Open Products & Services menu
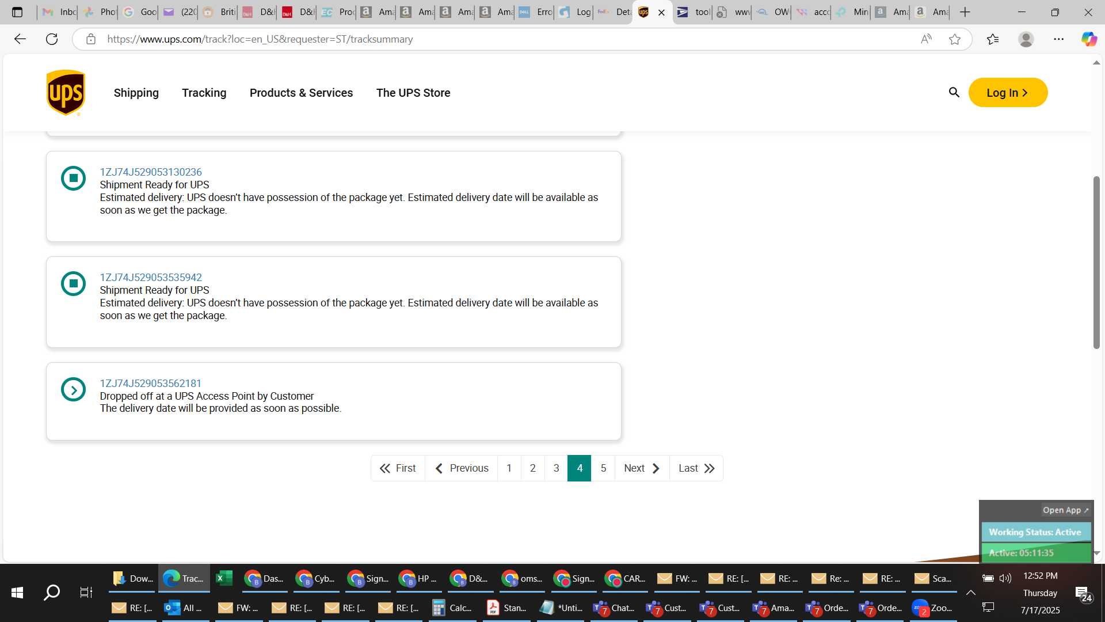The height and width of the screenshot is (622, 1105). [x=302, y=93]
